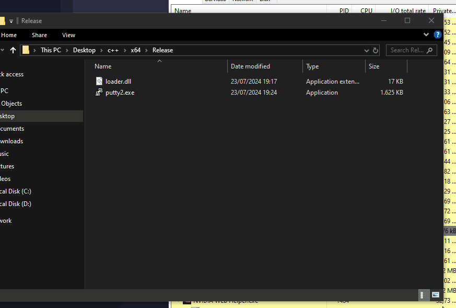This screenshot has height=308, width=456.
Task: Sort files by the Date modified column
Action: coord(250,66)
